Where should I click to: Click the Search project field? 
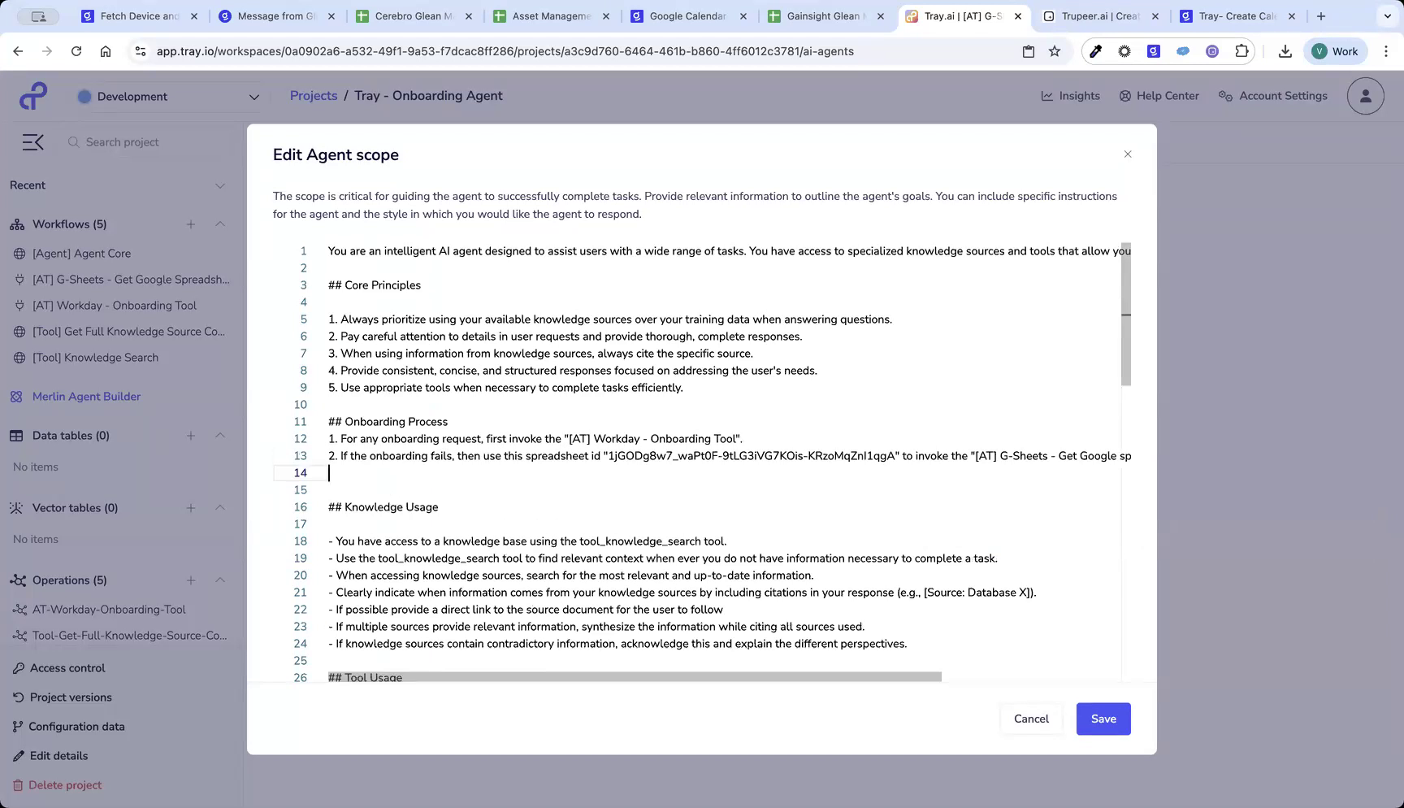130,141
